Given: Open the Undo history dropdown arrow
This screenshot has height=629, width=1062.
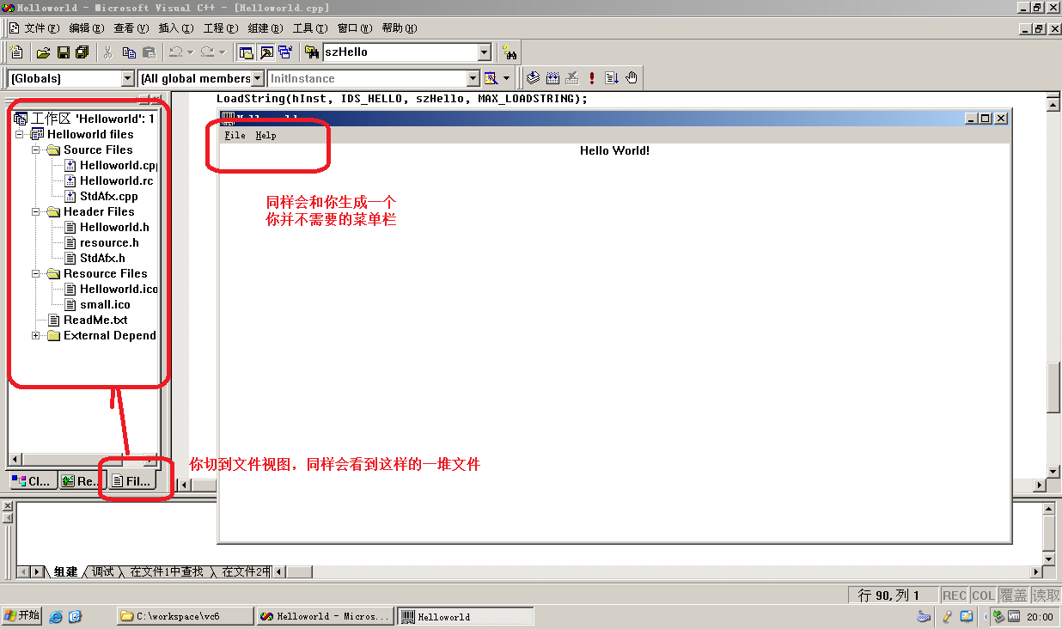Looking at the screenshot, I should (x=190, y=52).
